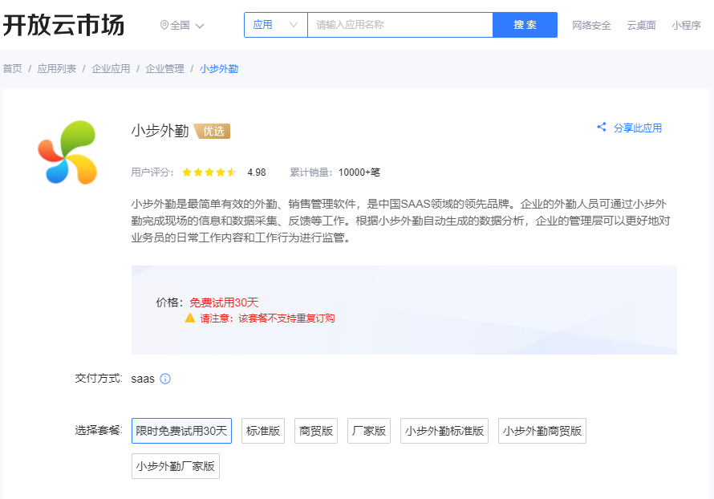Select the 小步外勤商贸版 package option

[x=542, y=431]
